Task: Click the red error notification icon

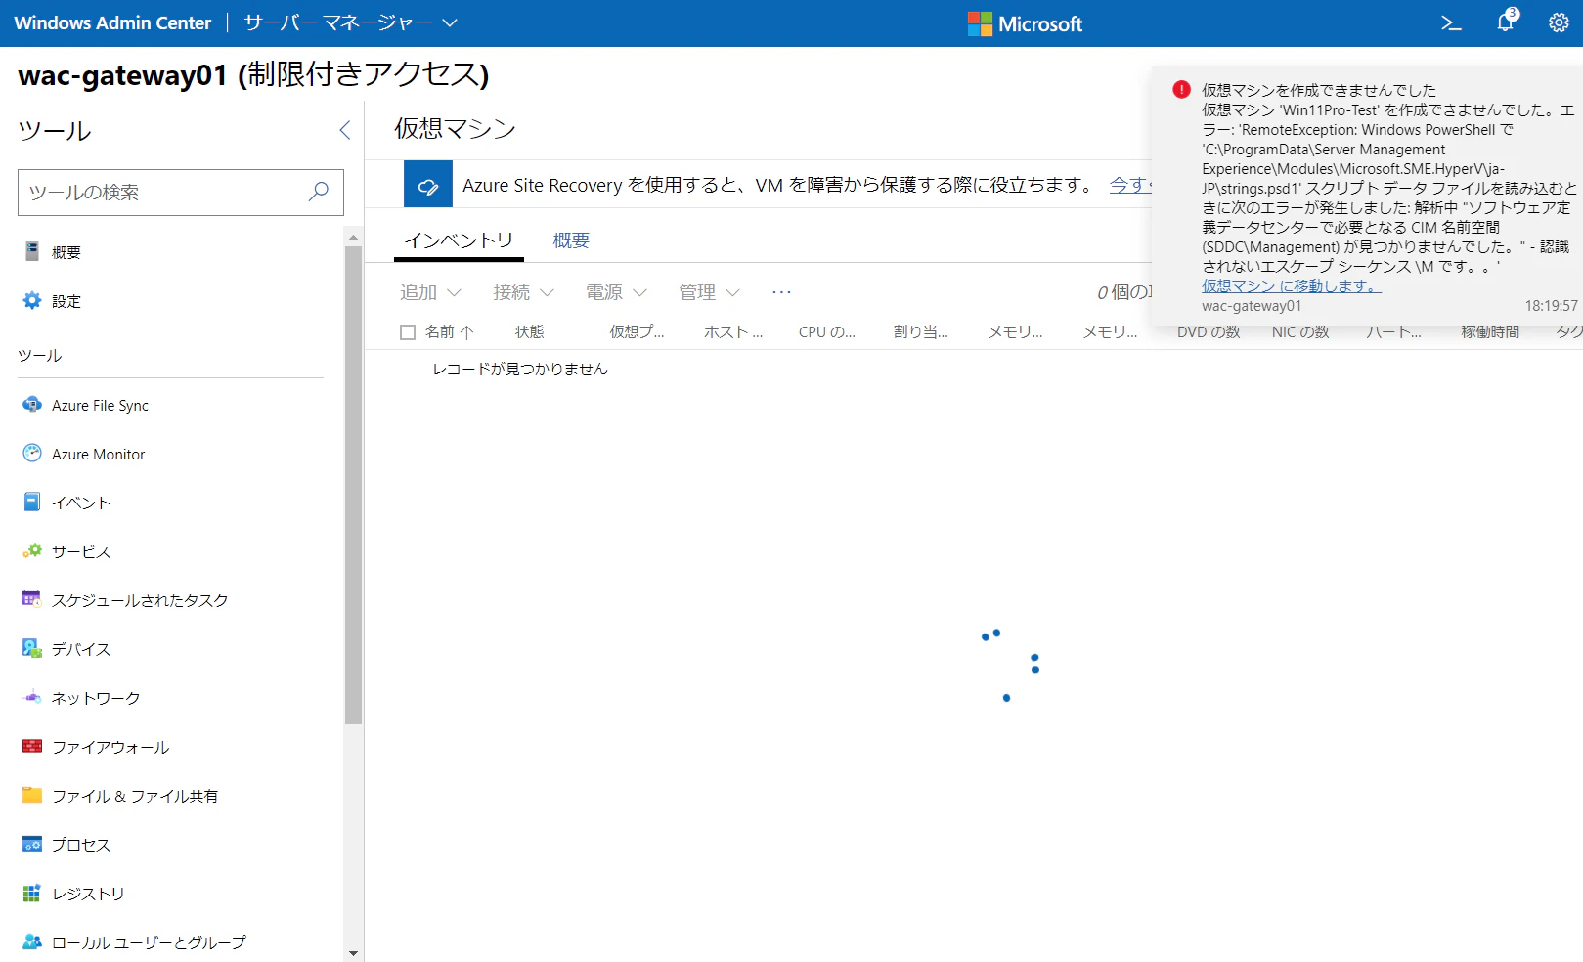Action: coord(1181,90)
